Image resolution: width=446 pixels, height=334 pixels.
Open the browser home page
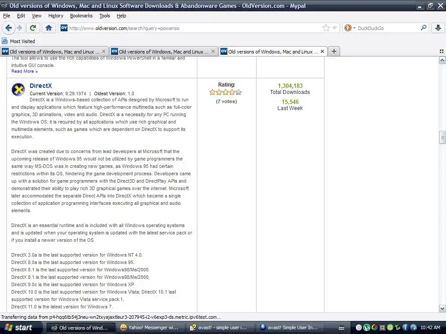pos(49,28)
